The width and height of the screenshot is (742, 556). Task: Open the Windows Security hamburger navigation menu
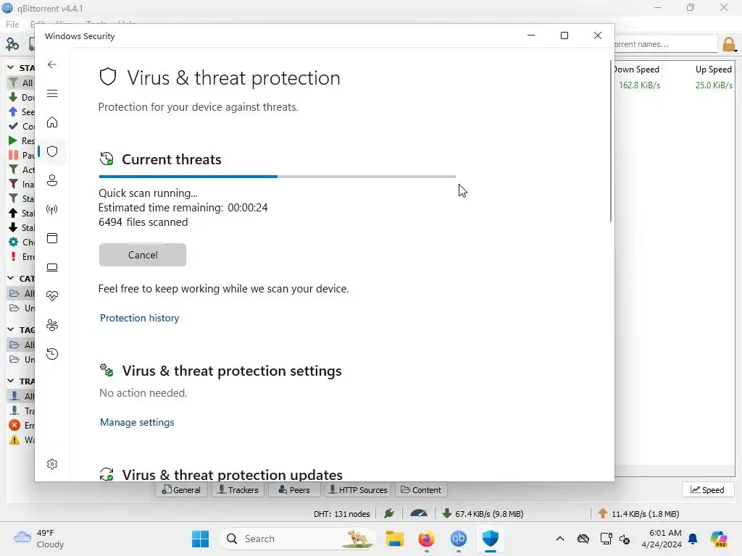tap(52, 93)
